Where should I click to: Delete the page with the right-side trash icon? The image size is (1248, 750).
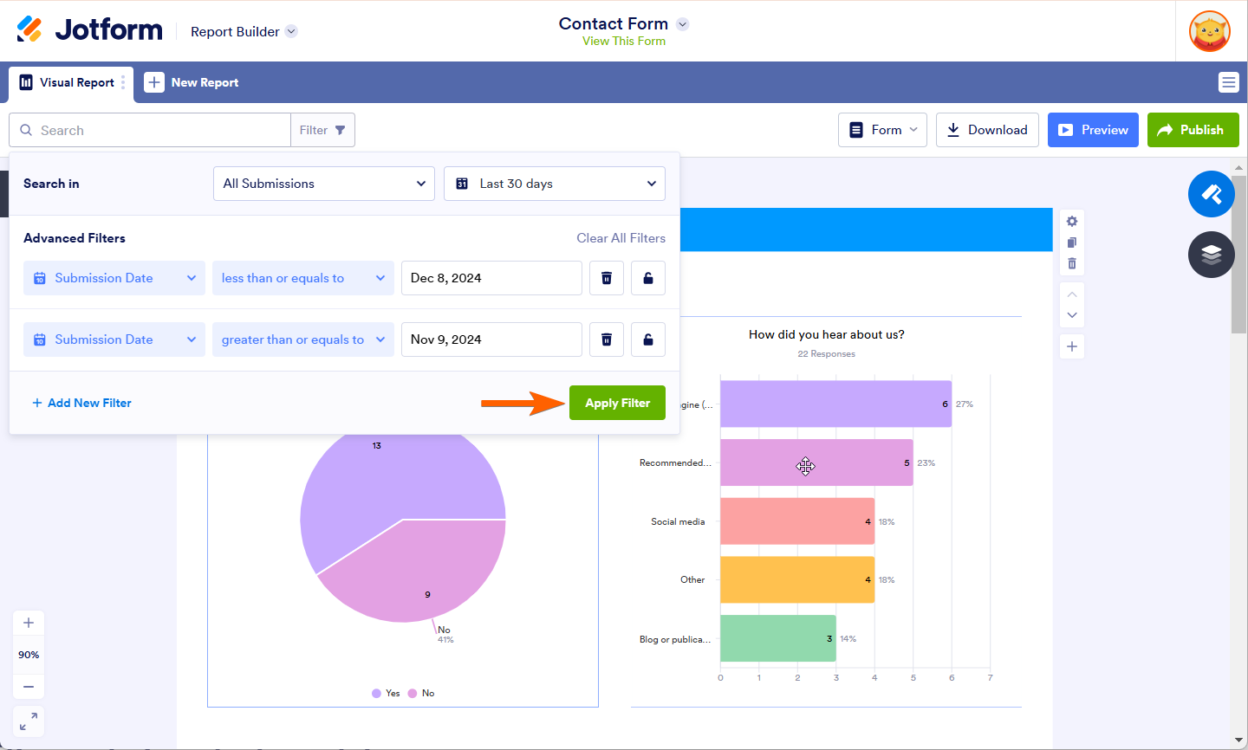point(1072,263)
